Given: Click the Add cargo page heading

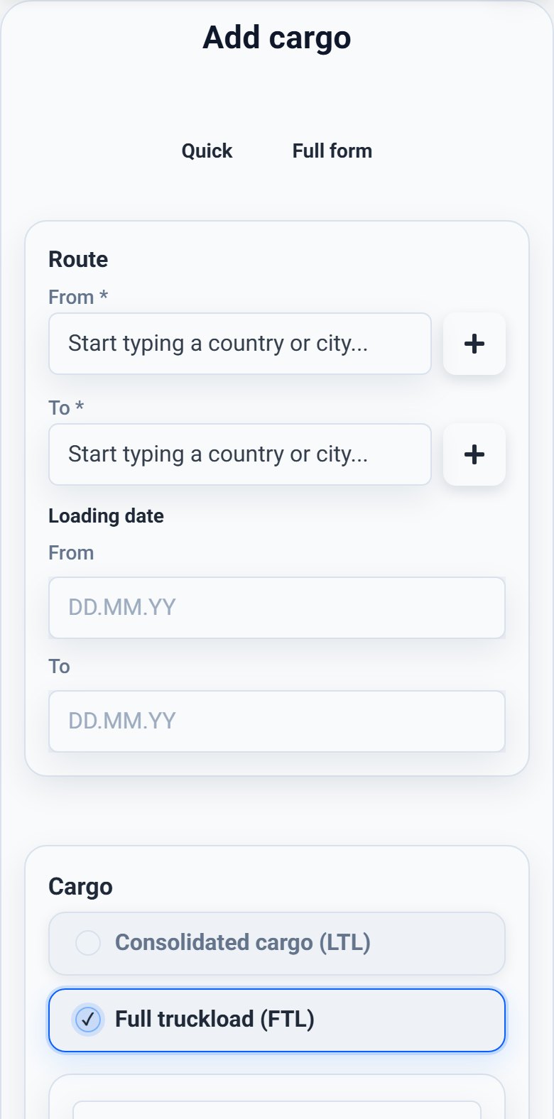Looking at the screenshot, I should [277, 37].
